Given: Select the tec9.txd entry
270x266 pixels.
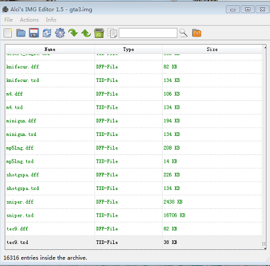Looking at the screenshot, I should 134,242.
